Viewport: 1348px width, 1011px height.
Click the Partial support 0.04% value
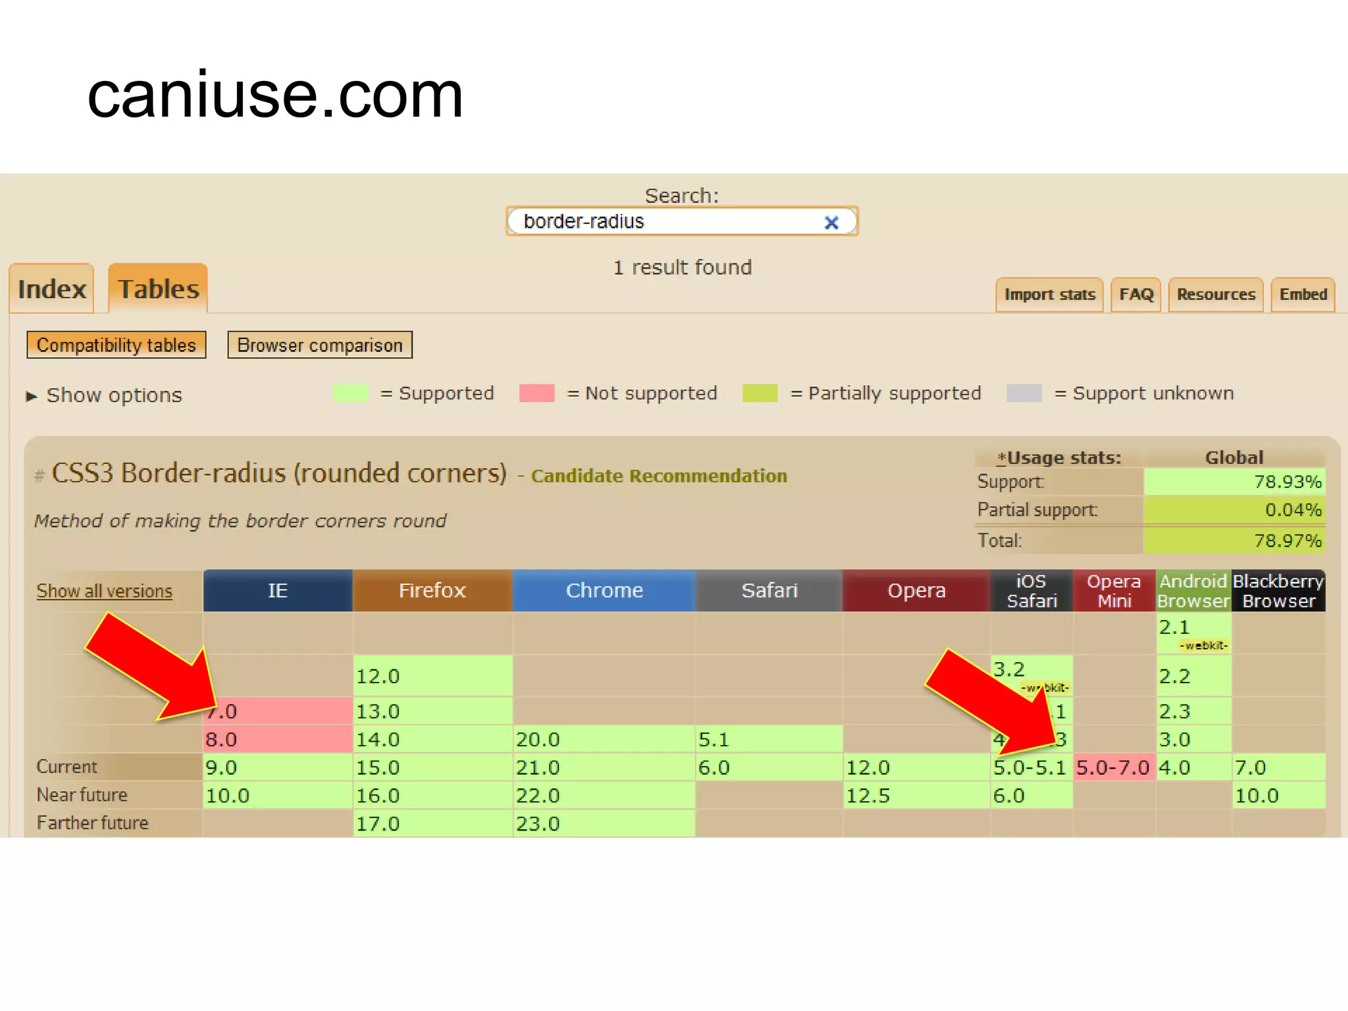pos(1234,510)
